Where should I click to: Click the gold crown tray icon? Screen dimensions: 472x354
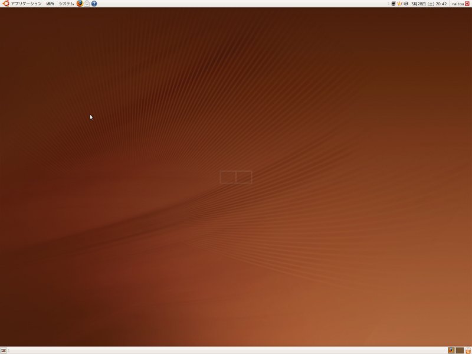click(399, 4)
